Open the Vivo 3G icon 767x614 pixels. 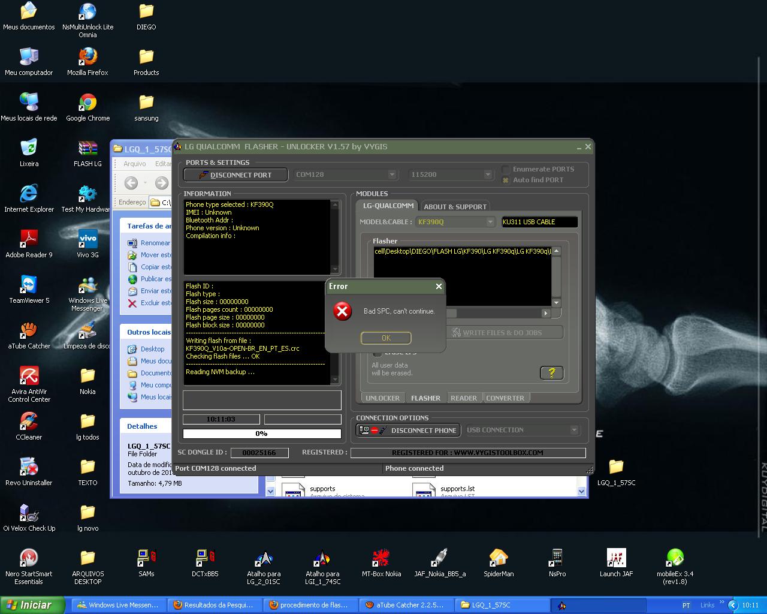click(87, 244)
